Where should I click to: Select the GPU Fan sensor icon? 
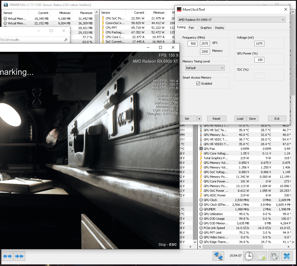click(x=201, y=149)
